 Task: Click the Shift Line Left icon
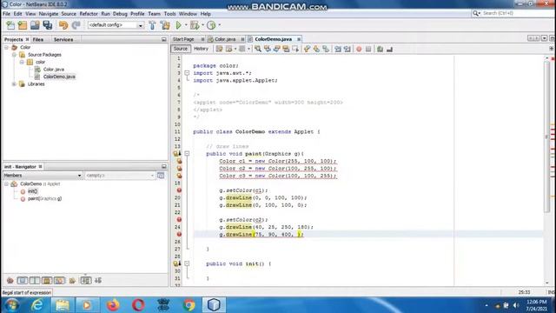(338, 49)
